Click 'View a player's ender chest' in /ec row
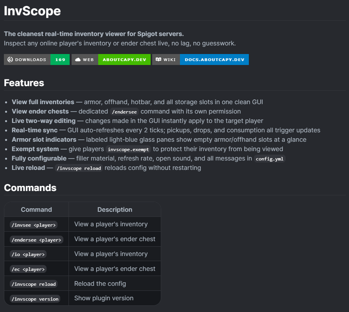 click(x=115, y=269)
